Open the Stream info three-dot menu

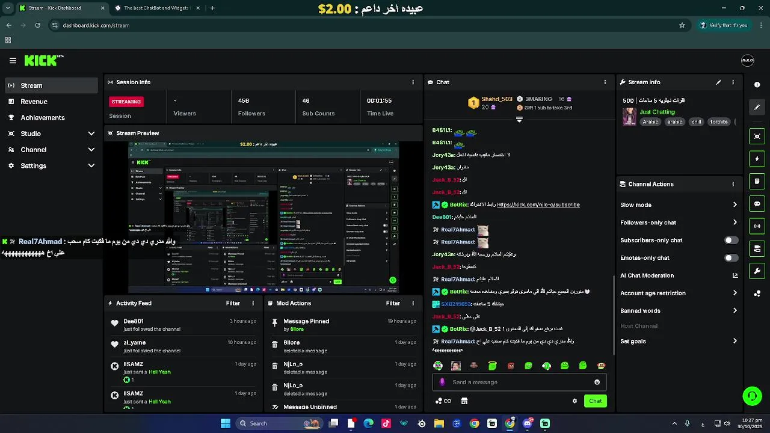[x=733, y=82]
